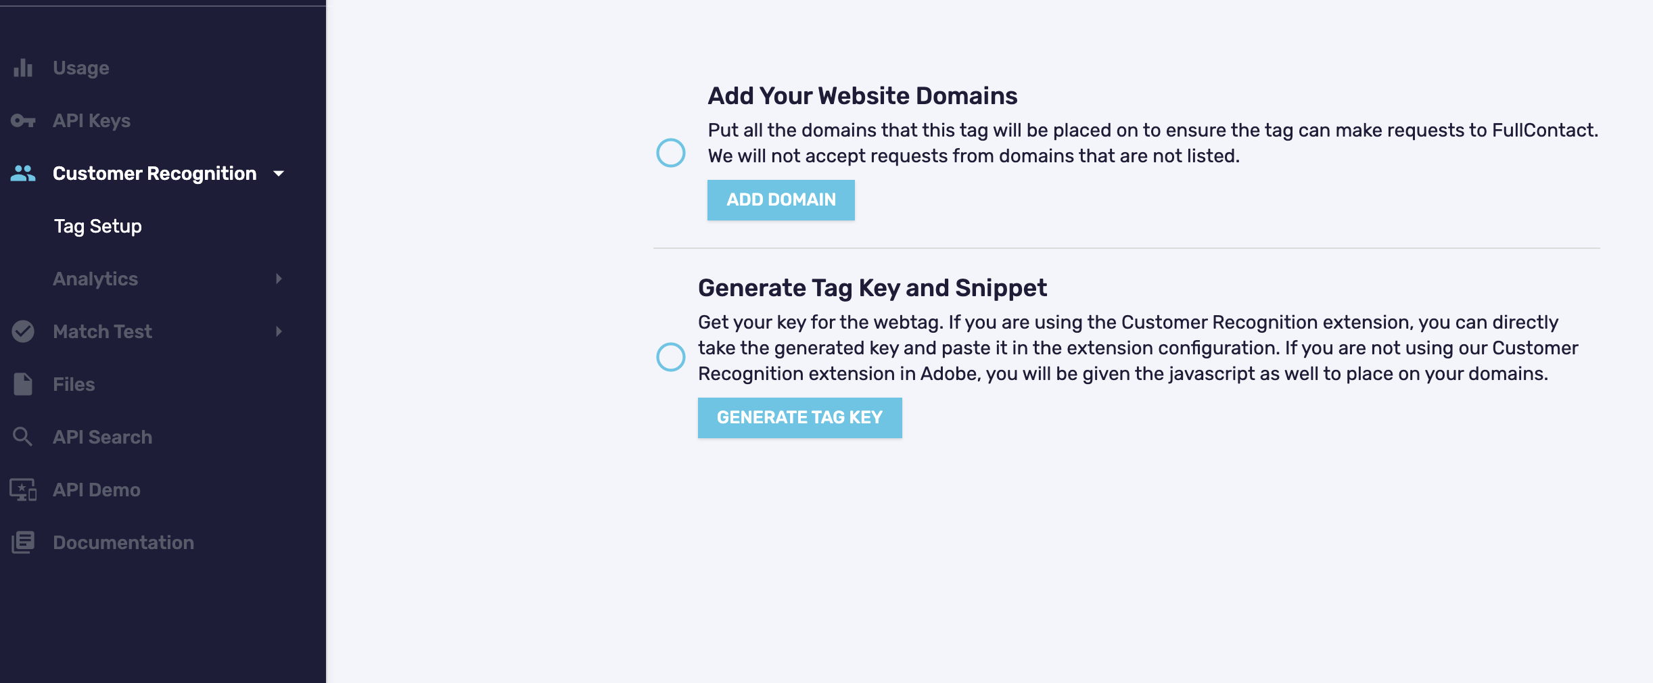Screen dimensions: 1653x683
Task: Select the Generate Tag Key step circle
Action: (671, 357)
